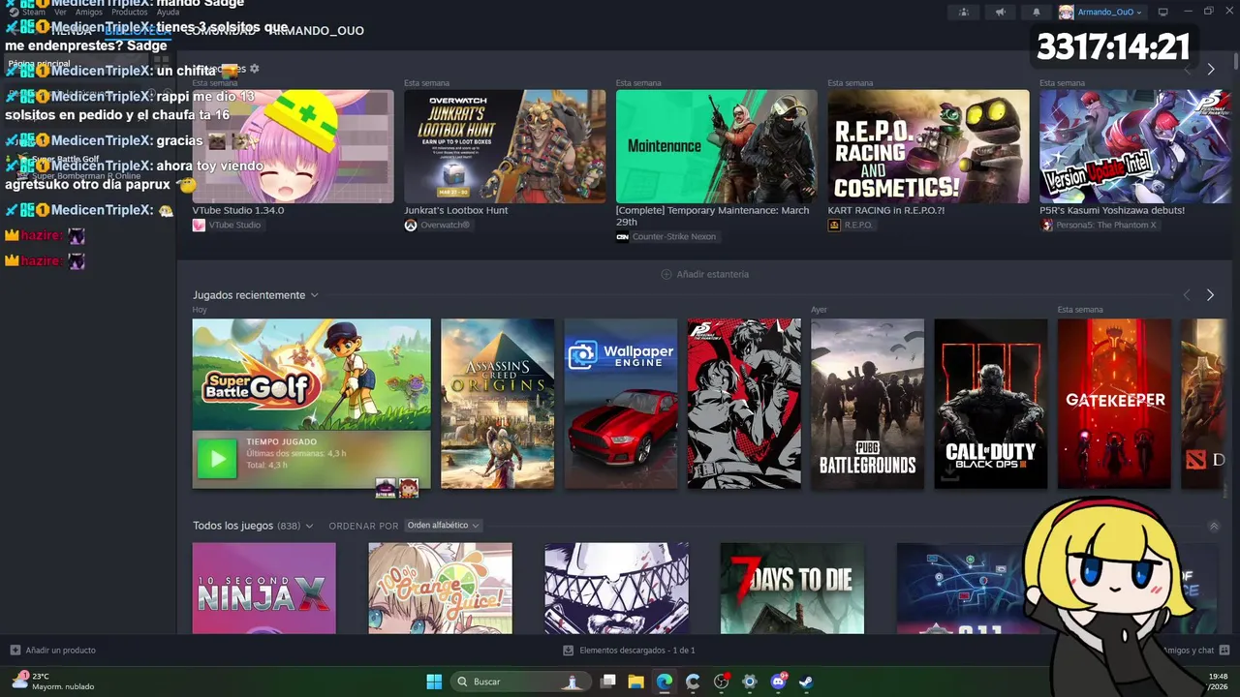Open 10 Second Ninja X cover
This screenshot has width=1240, height=697.
[264, 589]
